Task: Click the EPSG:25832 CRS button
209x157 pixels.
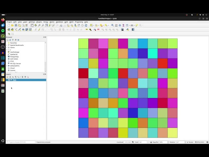Action: pos(200,142)
